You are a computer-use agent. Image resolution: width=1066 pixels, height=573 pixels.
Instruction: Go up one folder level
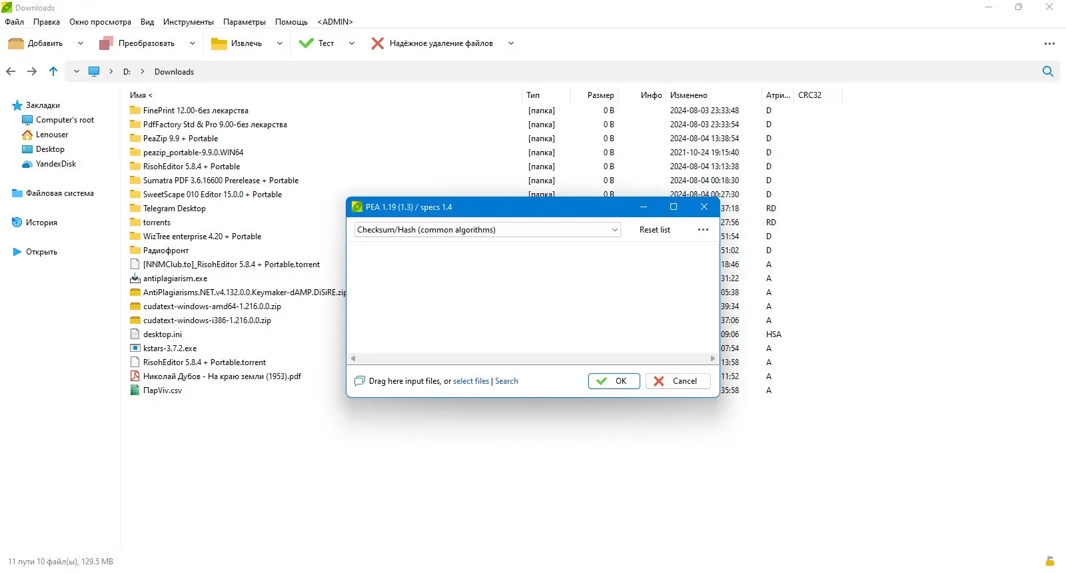[x=53, y=71]
